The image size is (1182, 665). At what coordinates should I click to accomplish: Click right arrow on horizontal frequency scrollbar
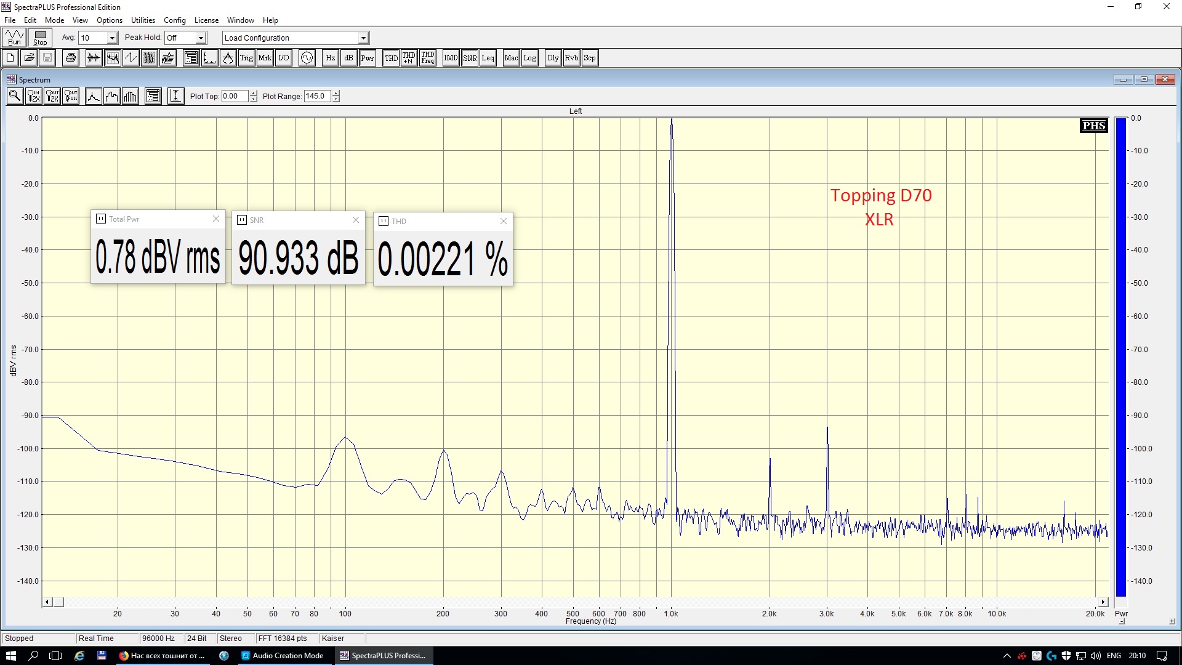(x=1103, y=602)
